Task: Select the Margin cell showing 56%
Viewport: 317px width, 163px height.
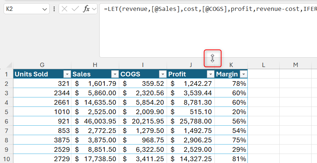Action: [x=231, y=121]
